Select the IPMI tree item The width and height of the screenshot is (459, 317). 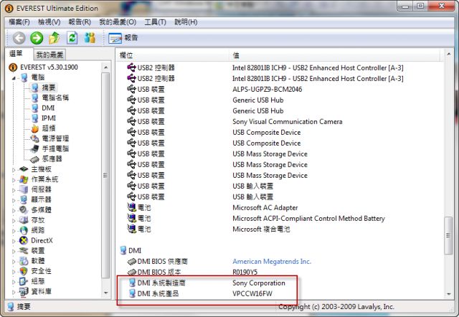(x=49, y=118)
